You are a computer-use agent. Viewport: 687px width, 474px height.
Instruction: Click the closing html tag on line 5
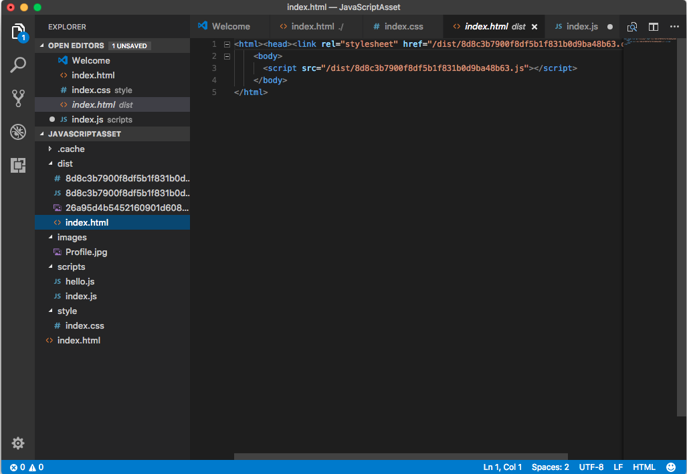[251, 92]
